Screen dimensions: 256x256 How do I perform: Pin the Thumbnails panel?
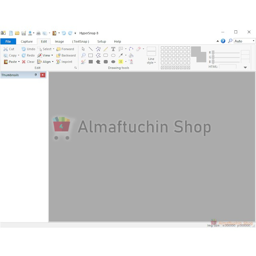coord(36,75)
